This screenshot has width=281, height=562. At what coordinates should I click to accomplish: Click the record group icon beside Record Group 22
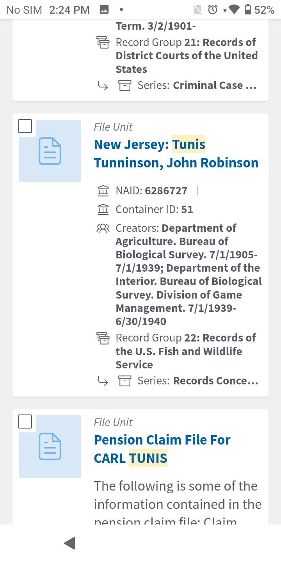(103, 338)
